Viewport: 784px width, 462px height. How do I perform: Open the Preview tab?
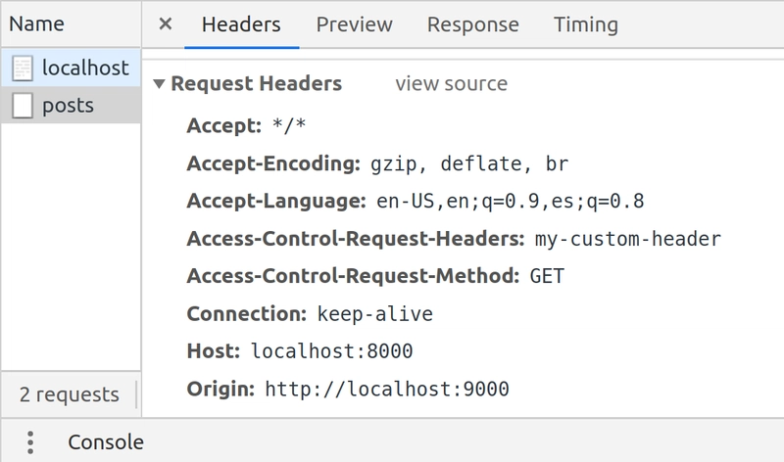point(354,24)
